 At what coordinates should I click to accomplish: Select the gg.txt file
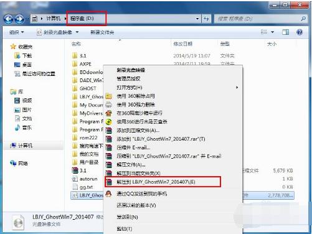coord(82,187)
